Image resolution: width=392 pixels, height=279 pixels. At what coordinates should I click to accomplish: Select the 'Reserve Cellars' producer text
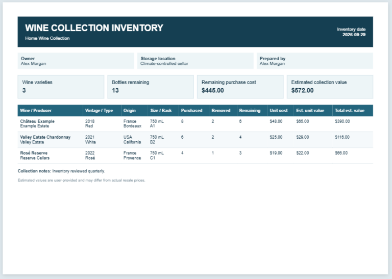35,158
